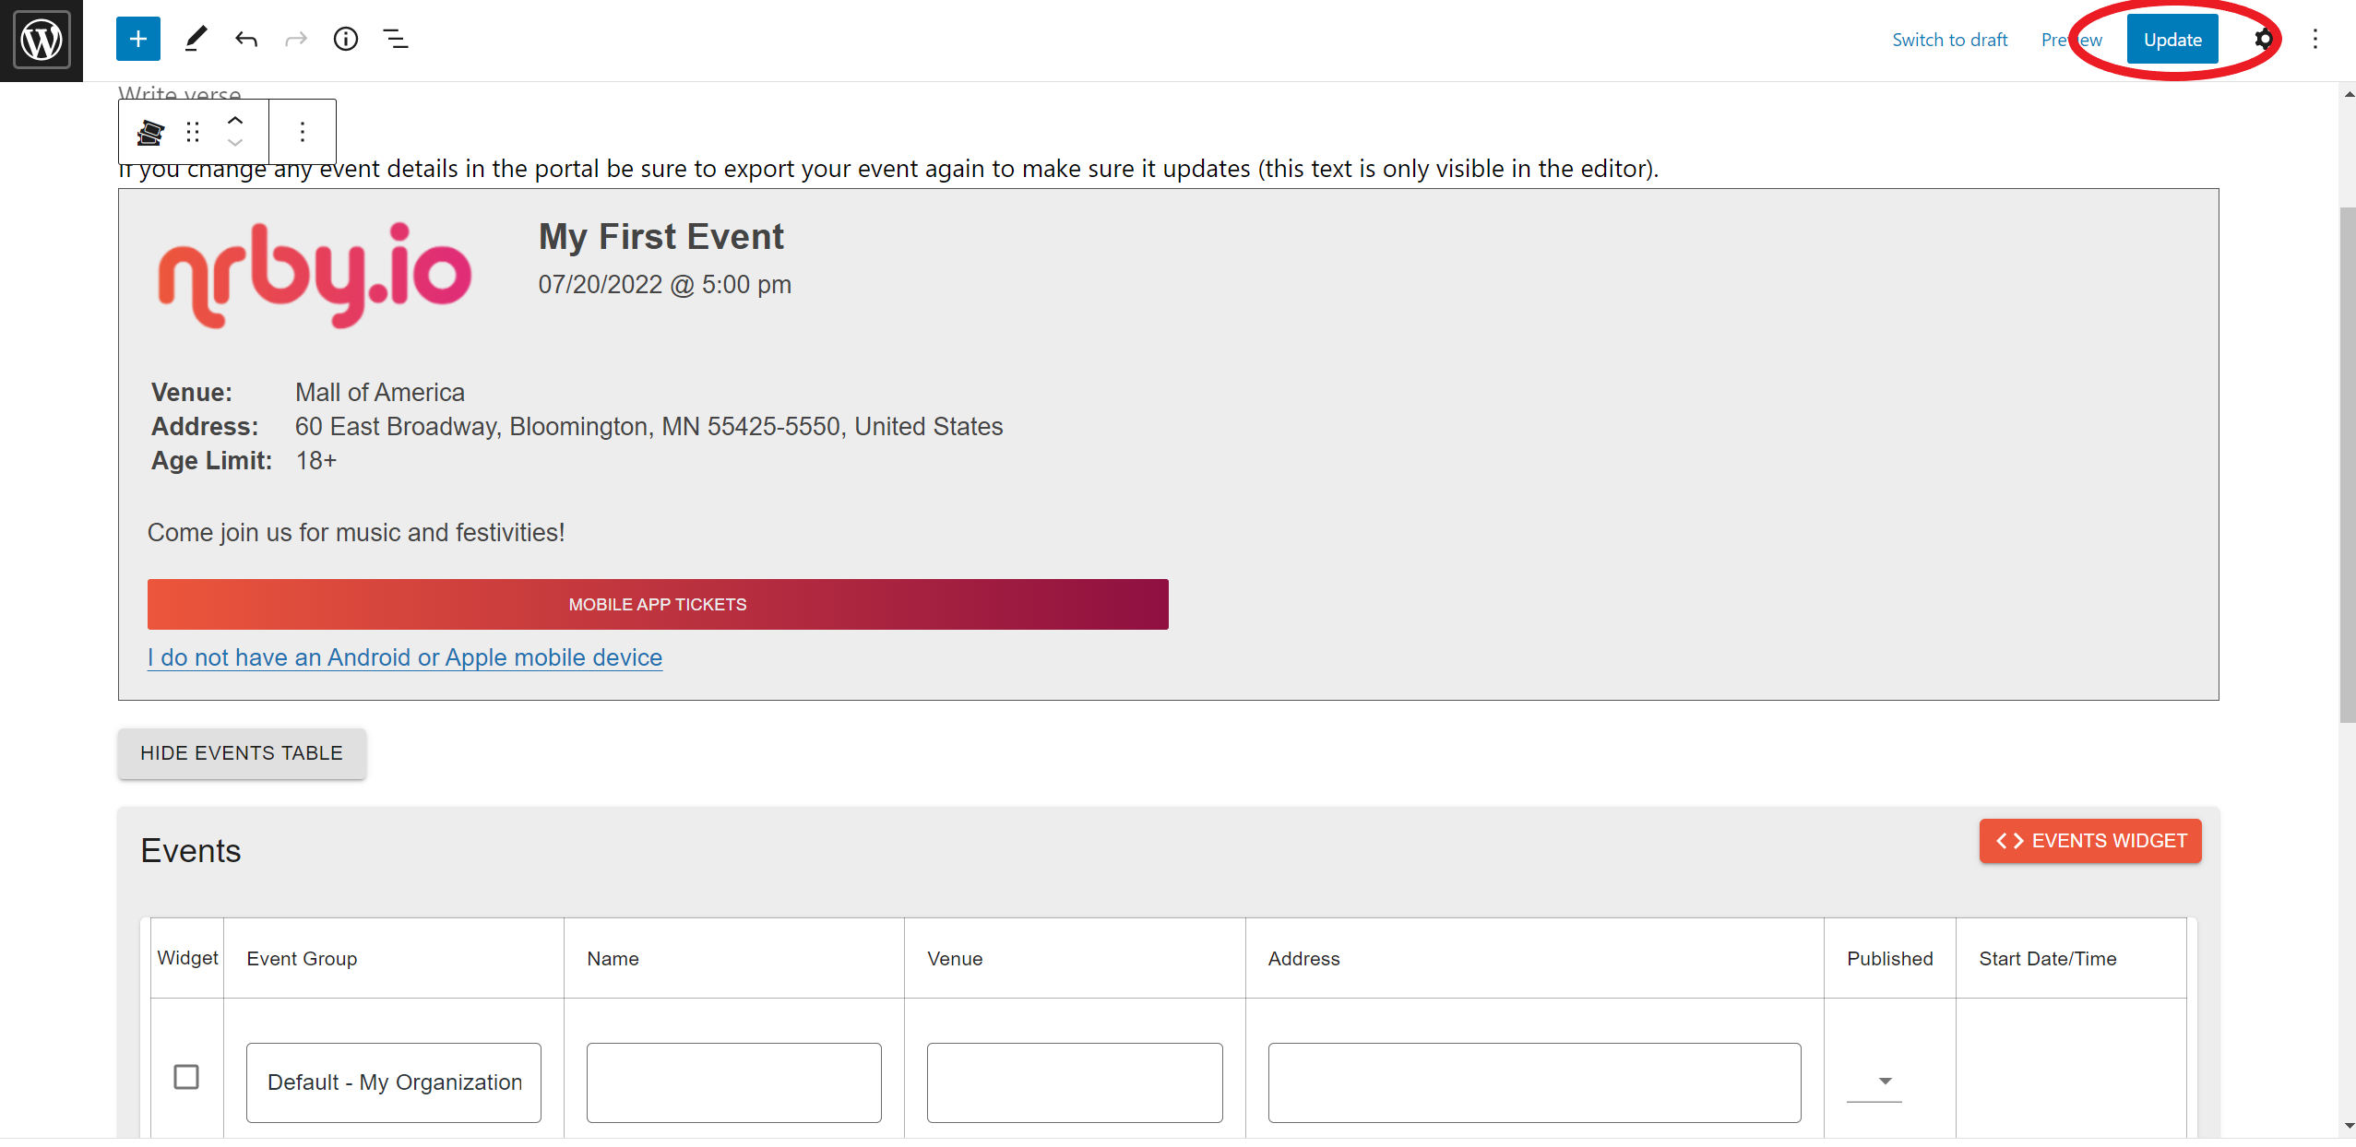
Task: Open the List View outline
Action: [396, 40]
